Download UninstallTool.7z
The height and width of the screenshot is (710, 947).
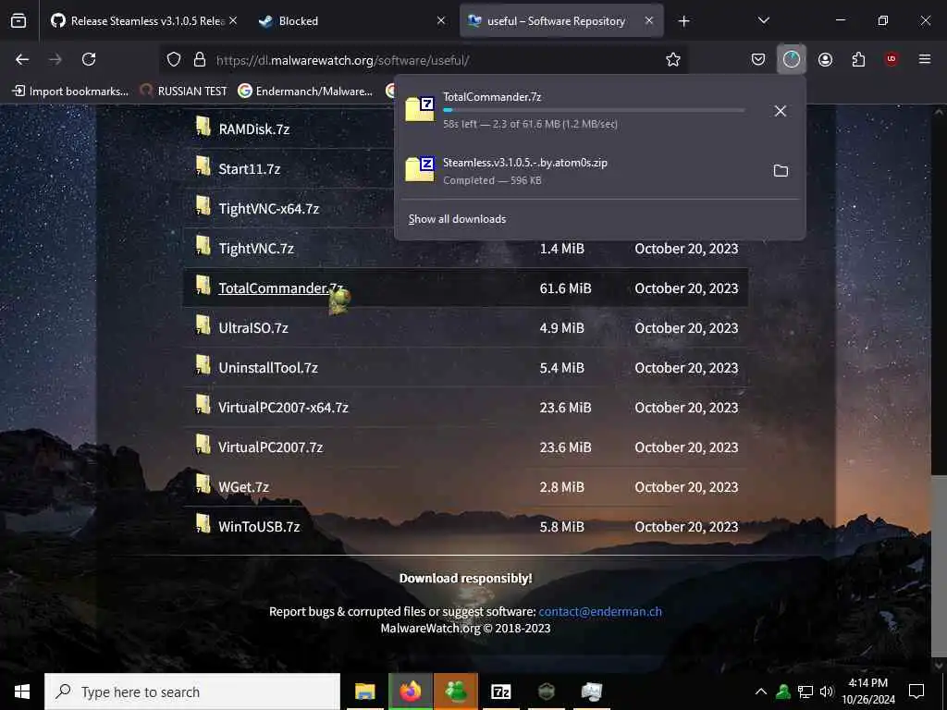click(x=268, y=368)
